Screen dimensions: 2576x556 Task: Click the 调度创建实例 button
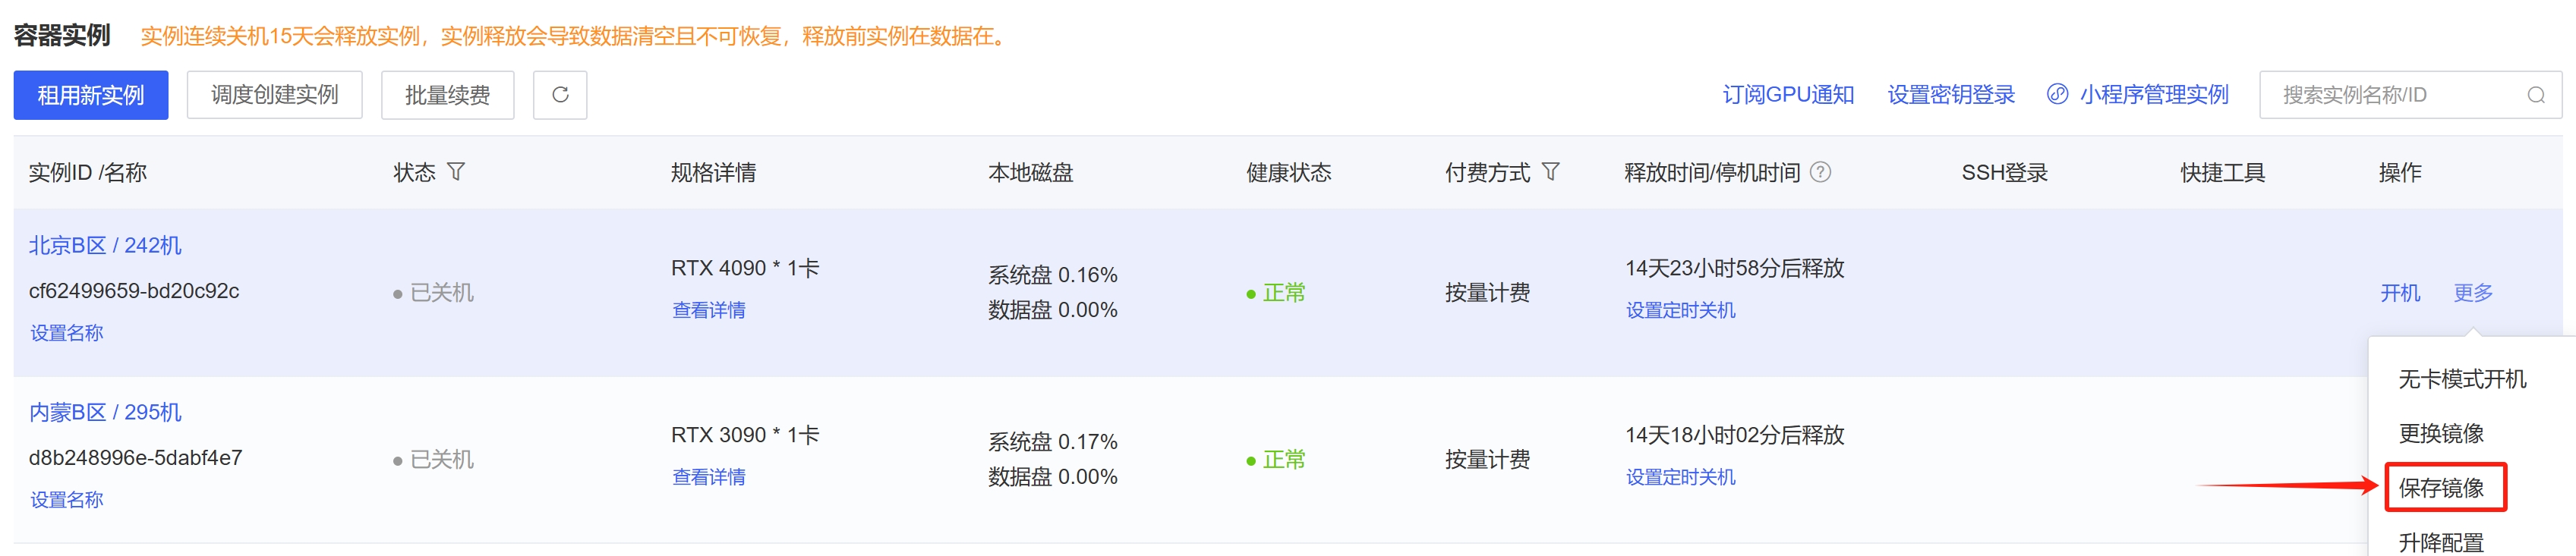tap(275, 95)
